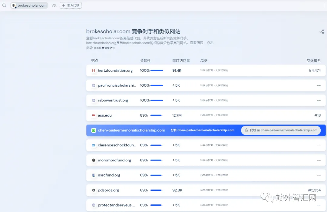Screen dimensions: 327x212
Task: Open the hertzfoundation.org site link
Action: [115, 71]
